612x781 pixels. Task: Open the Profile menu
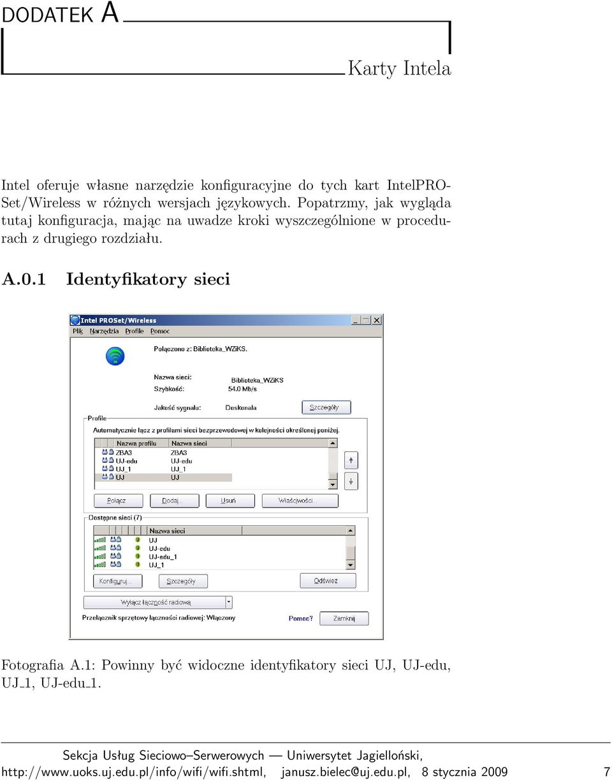[x=135, y=331]
